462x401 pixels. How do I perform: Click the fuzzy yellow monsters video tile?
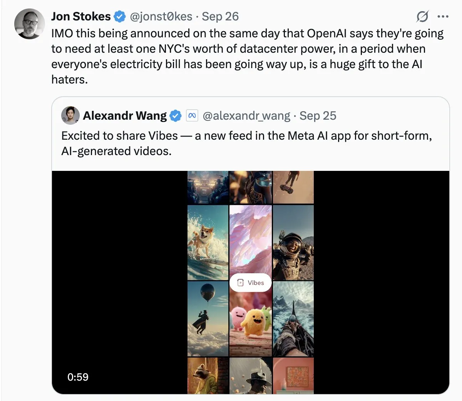[x=251, y=323]
